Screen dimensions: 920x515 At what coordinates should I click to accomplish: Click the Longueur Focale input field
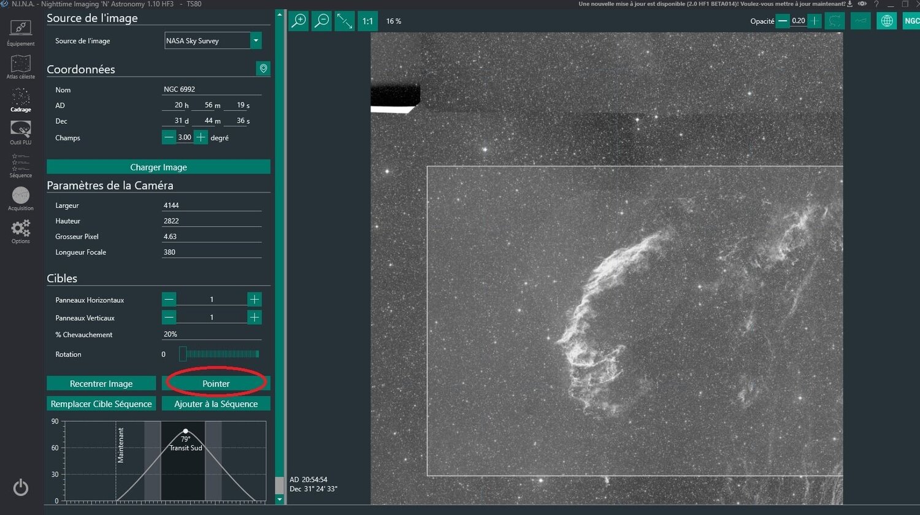click(x=212, y=252)
